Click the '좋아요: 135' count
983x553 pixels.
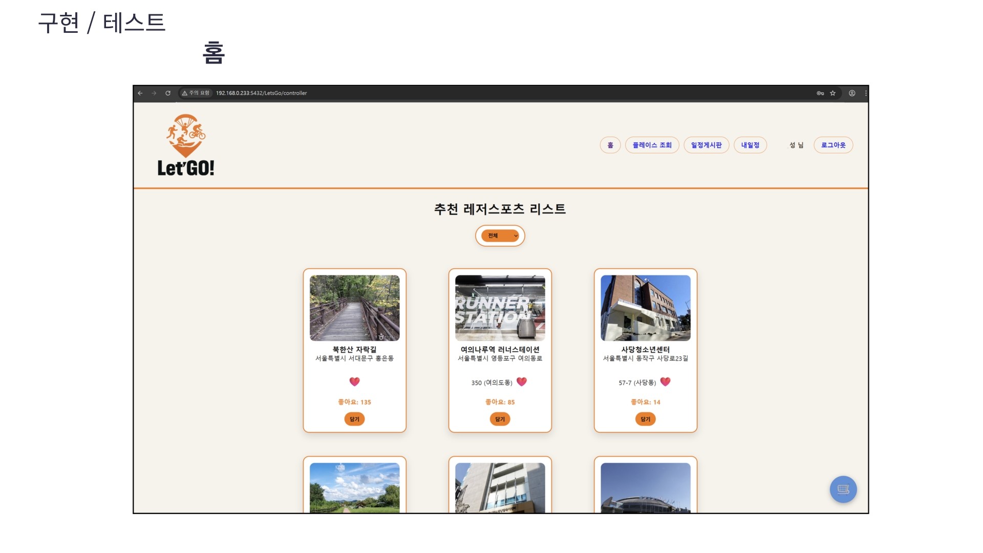point(355,402)
